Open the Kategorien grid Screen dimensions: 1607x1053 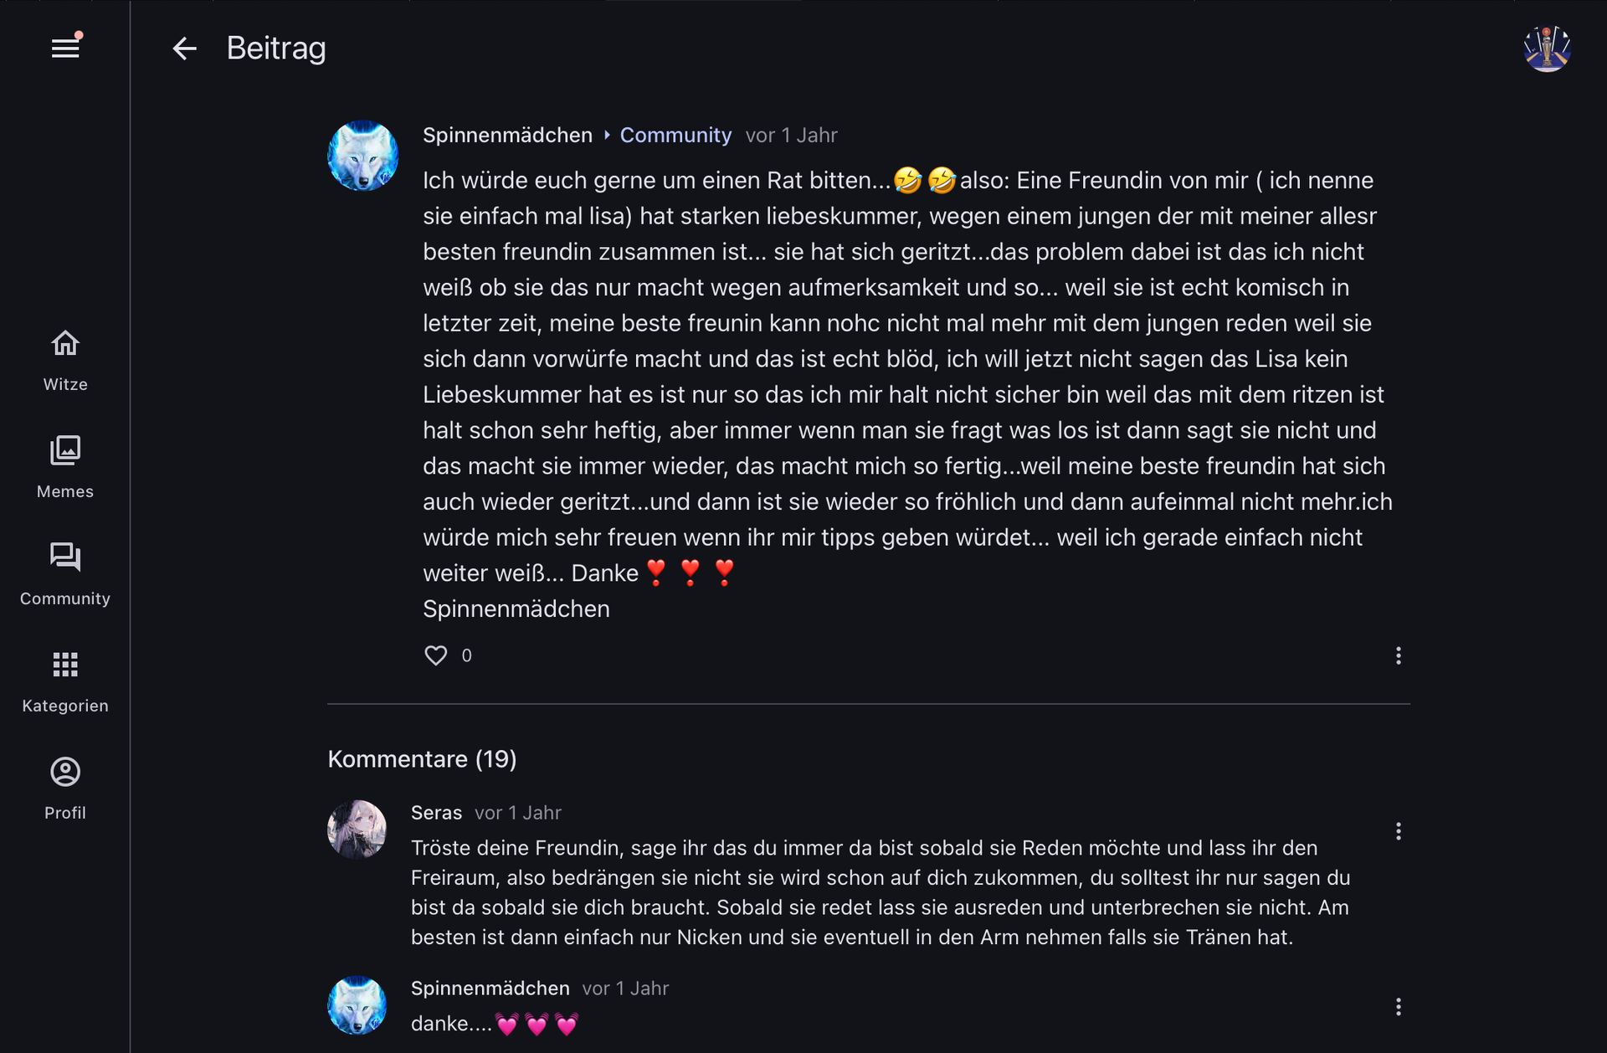[x=65, y=681]
